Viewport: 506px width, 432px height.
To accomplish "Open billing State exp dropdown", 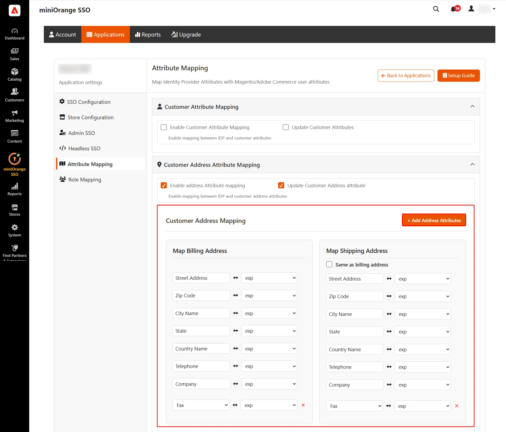I will tap(269, 331).
